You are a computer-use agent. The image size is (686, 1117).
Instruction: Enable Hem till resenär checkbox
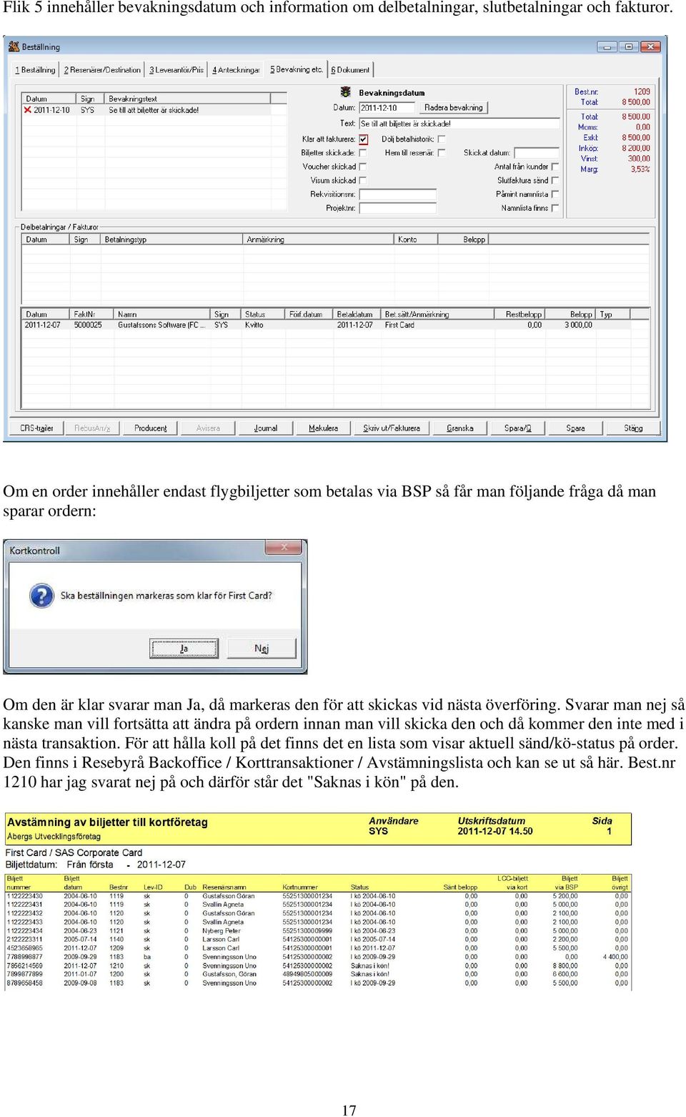click(442, 152)
